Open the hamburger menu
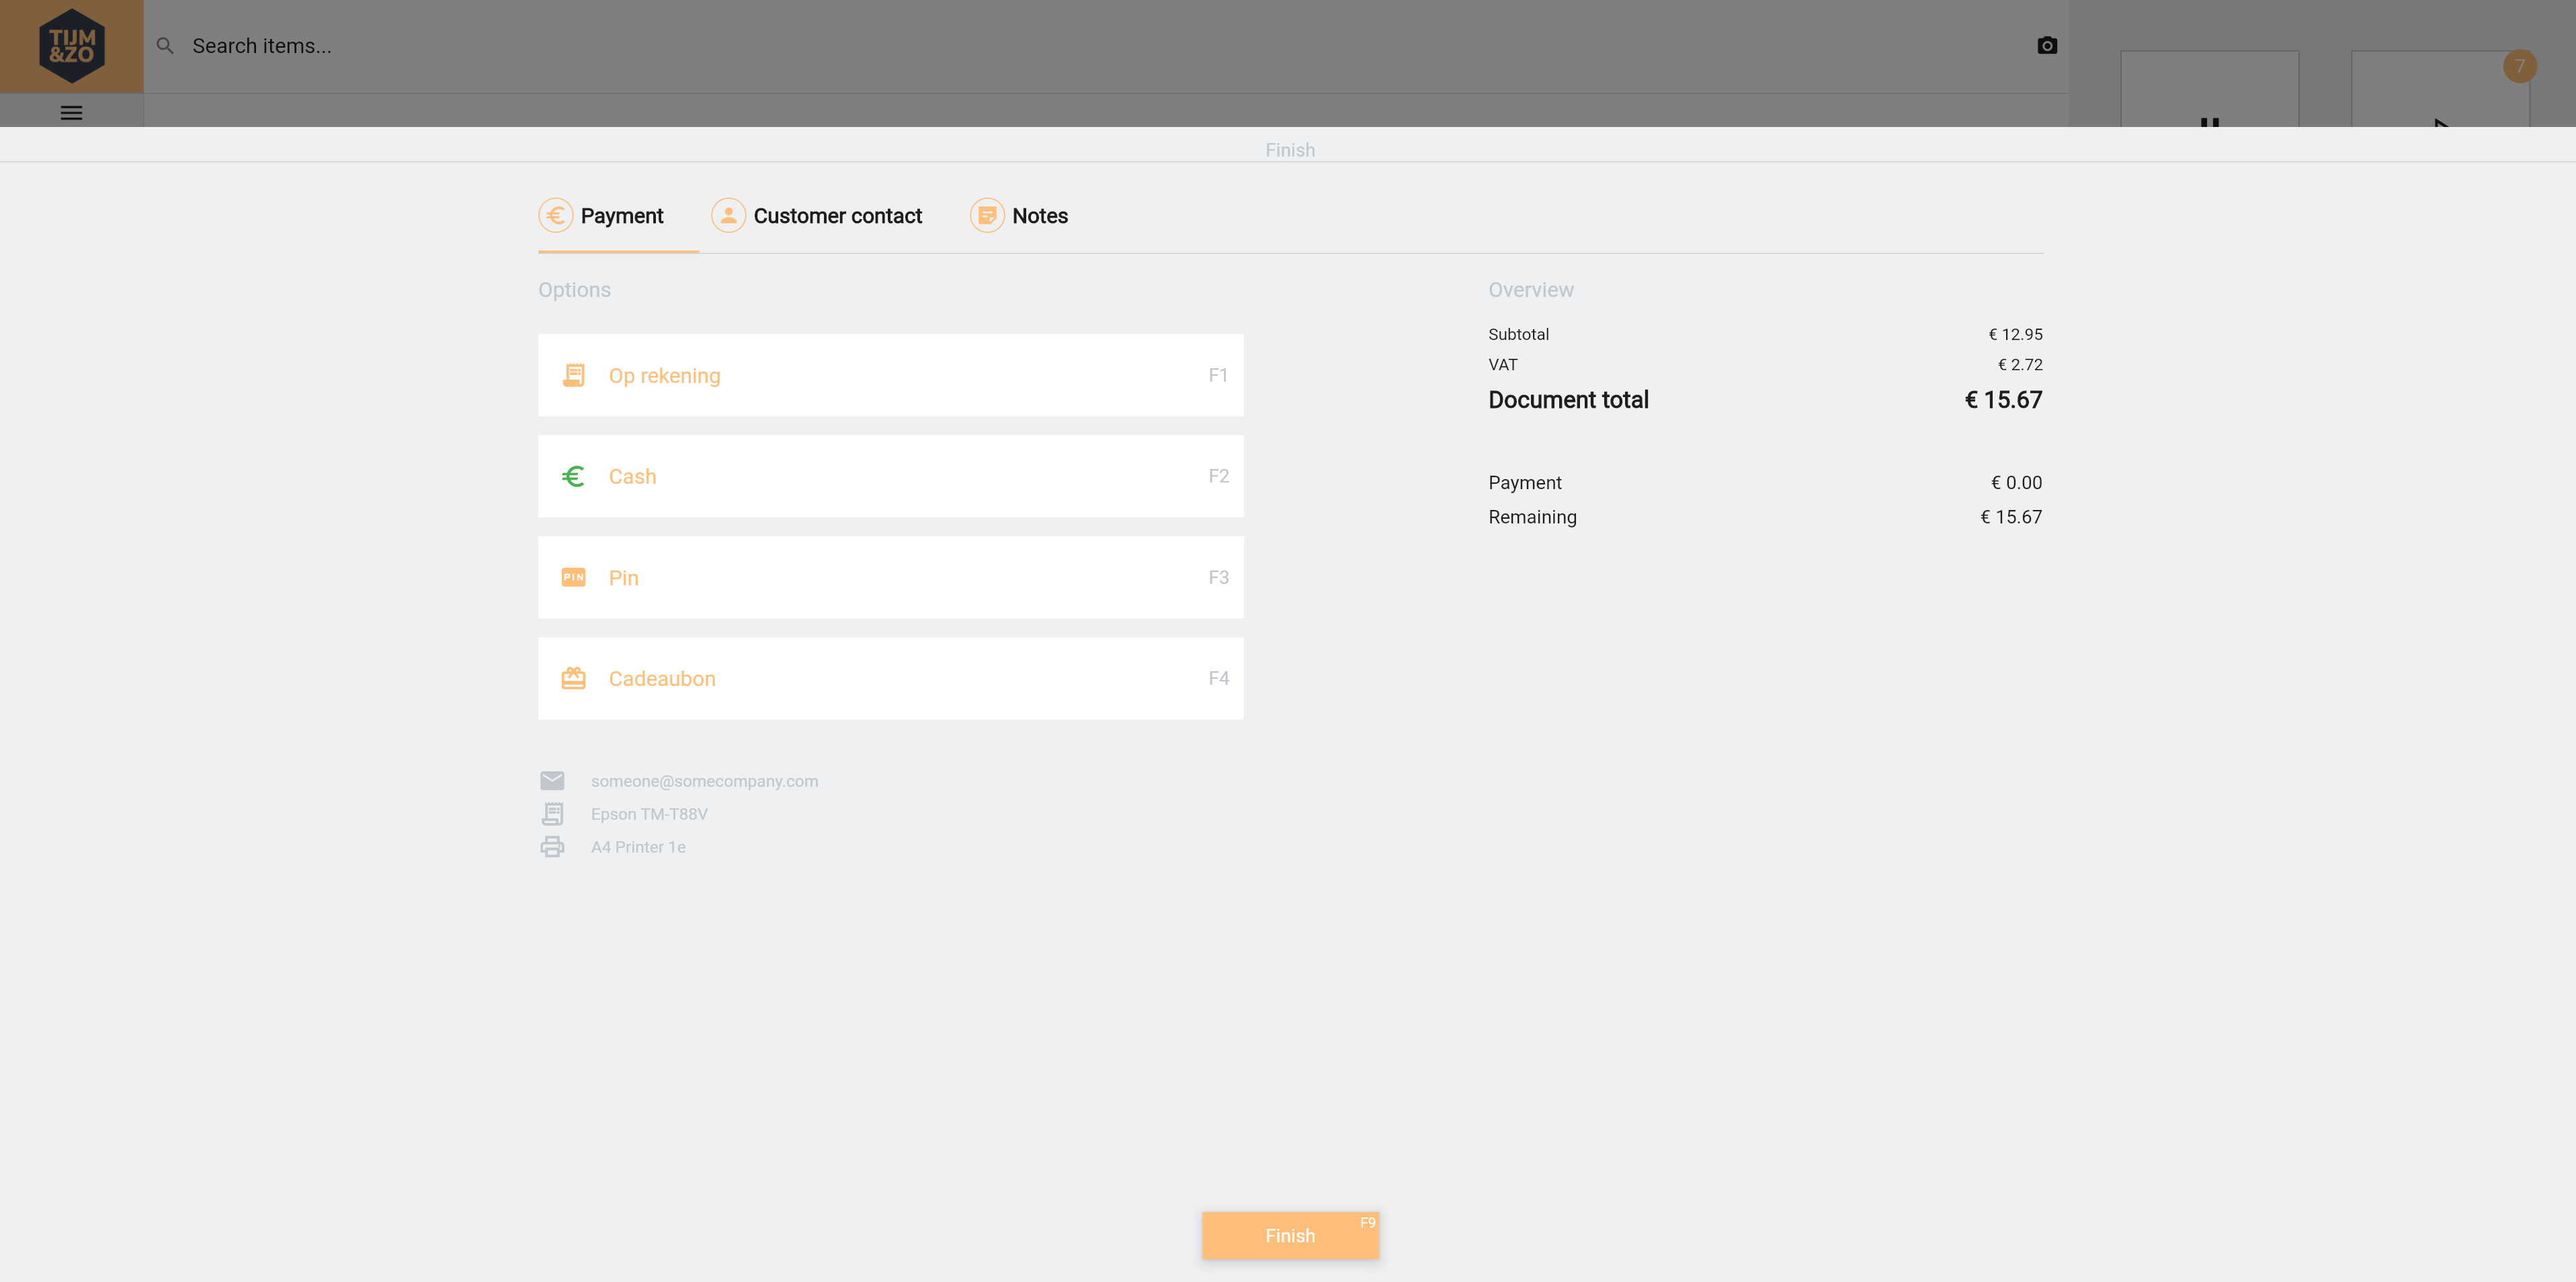 [x=71, y=113]
